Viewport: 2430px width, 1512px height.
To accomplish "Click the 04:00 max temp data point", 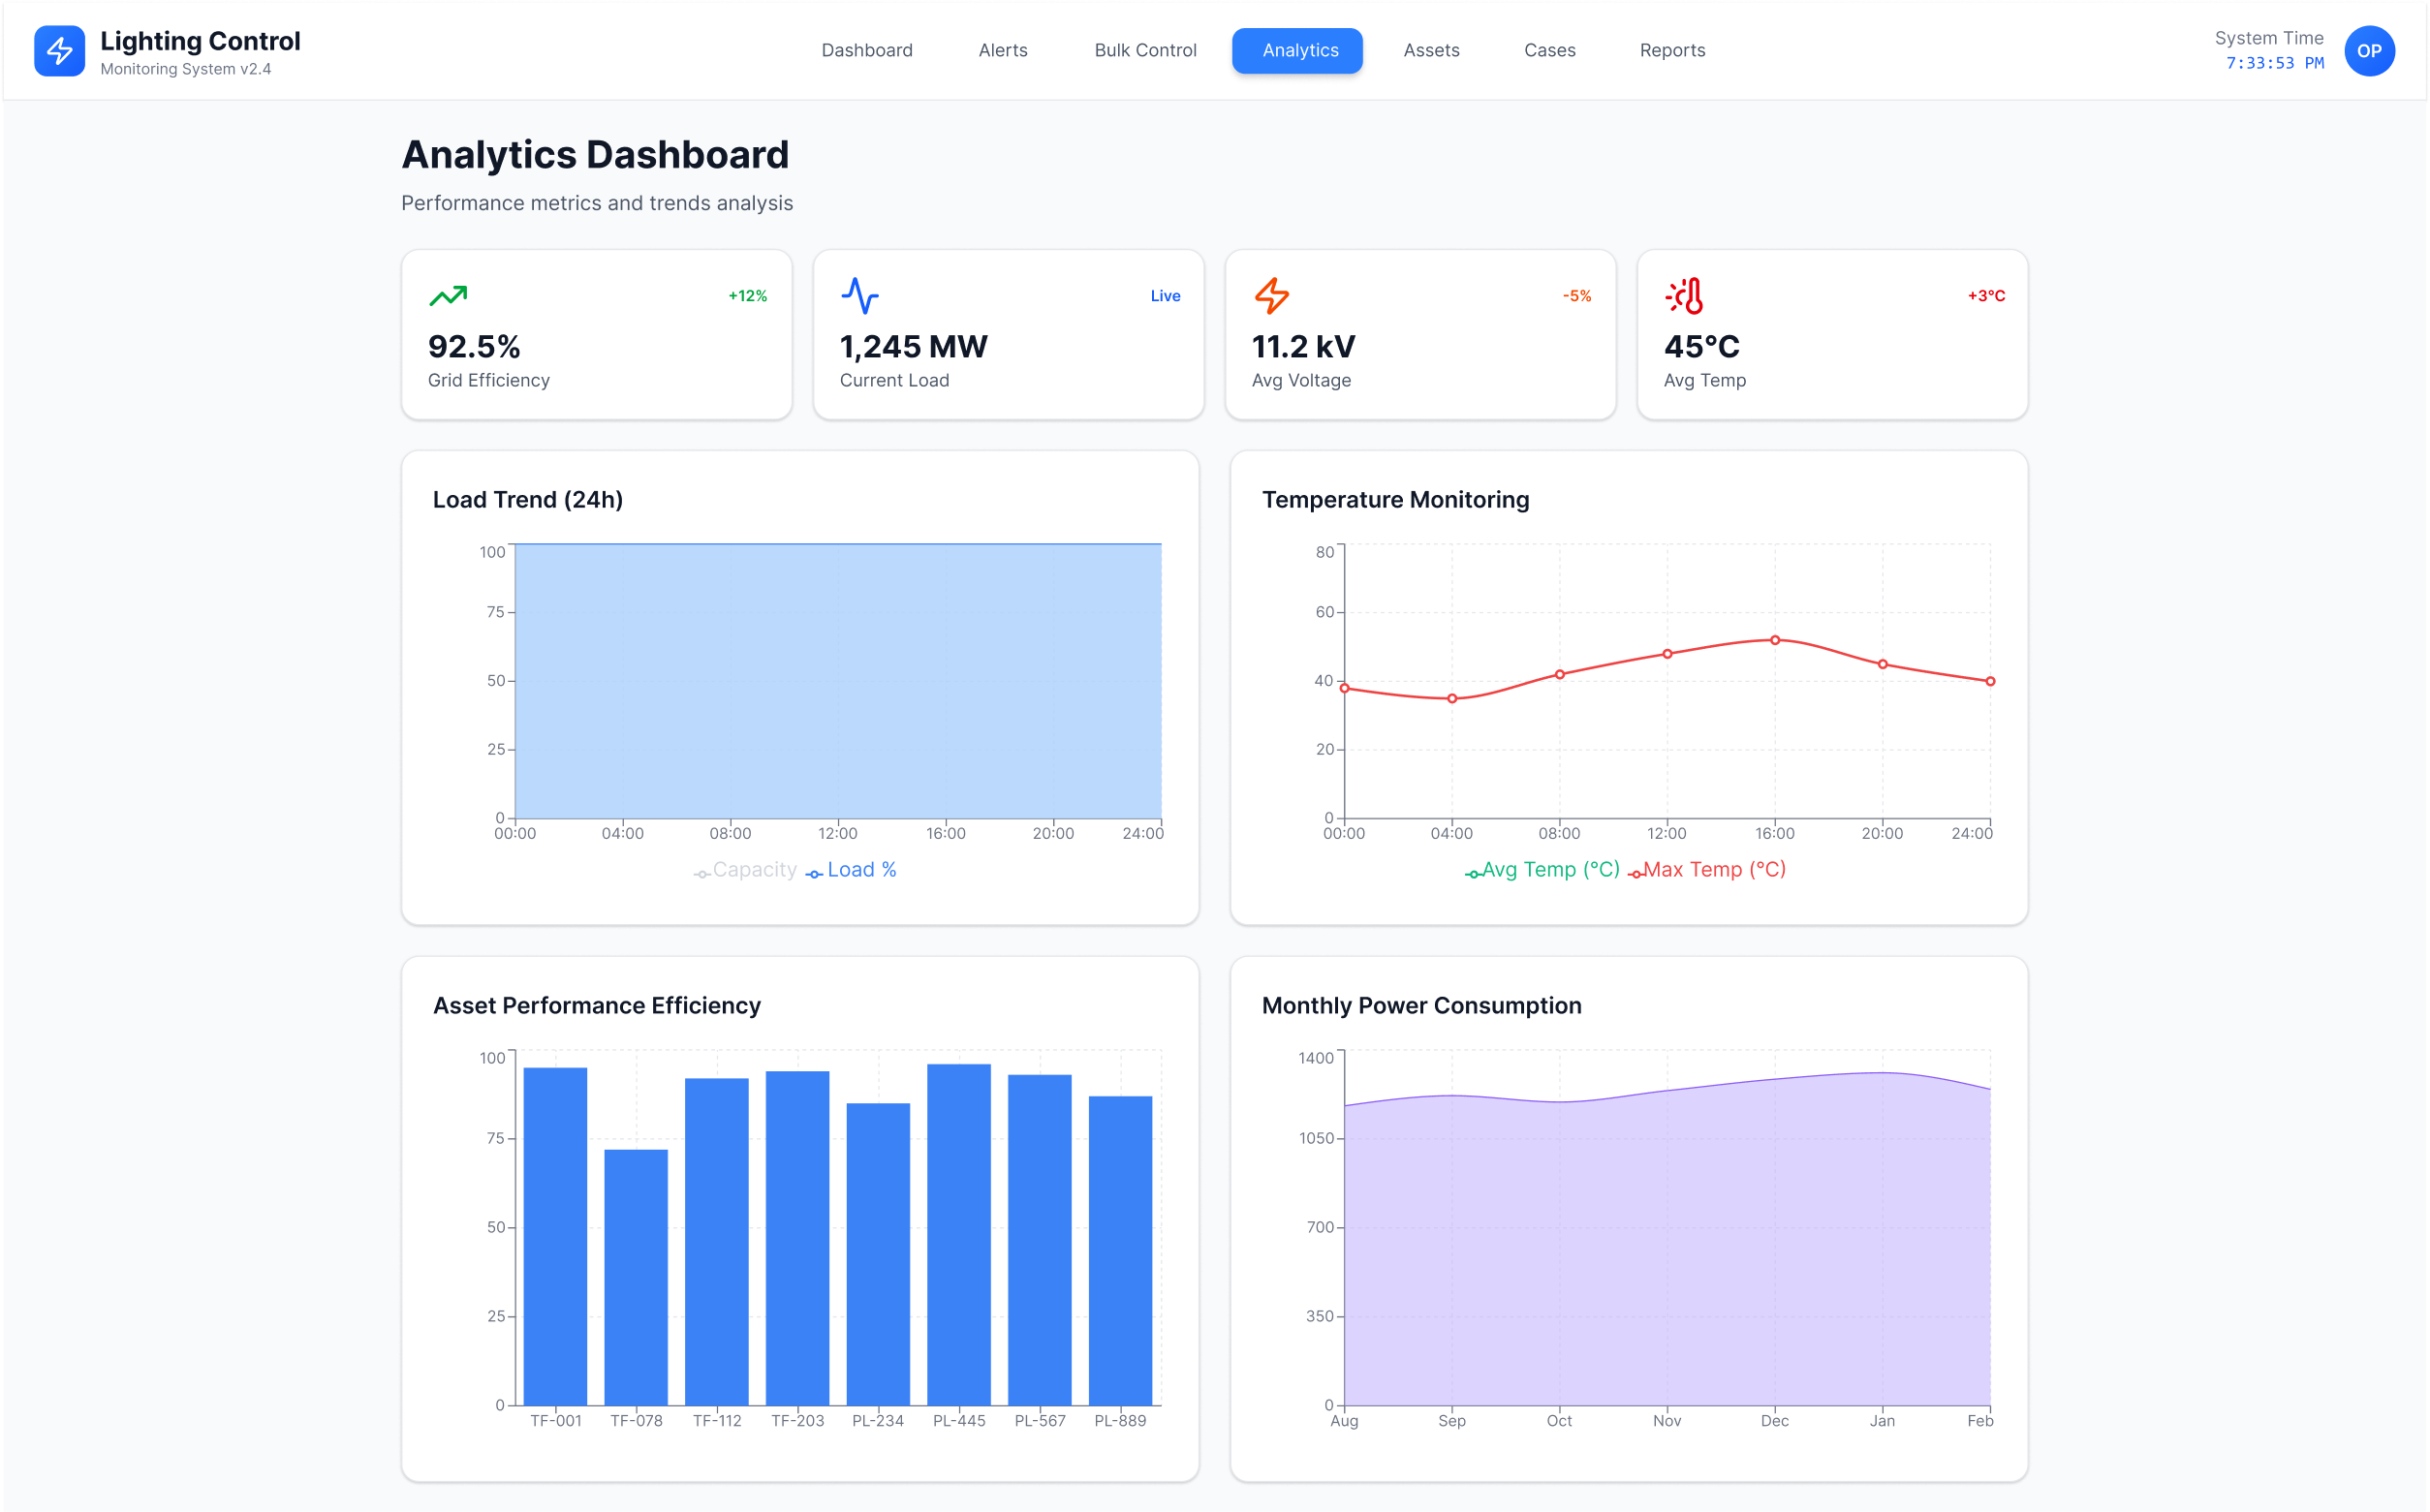I will [x=1452, y=699].
